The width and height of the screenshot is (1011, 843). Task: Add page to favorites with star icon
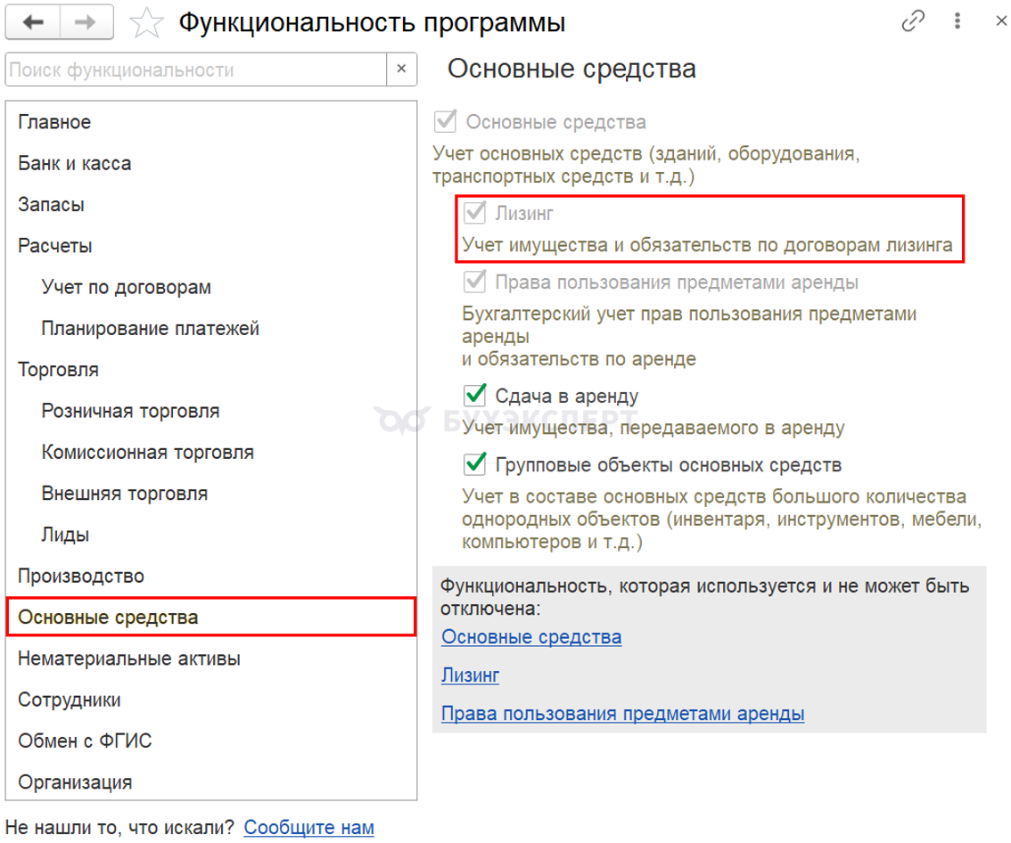[x=146, y=23]
